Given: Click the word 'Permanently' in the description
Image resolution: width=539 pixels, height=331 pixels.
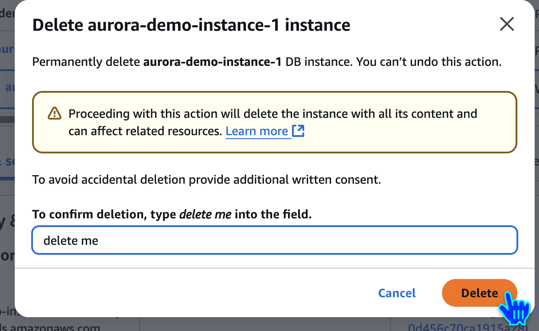Looking at the screenshot, I should coord(67,62).
